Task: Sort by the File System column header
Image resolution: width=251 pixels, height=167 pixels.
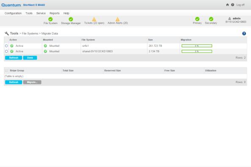Action: [88, 40]
